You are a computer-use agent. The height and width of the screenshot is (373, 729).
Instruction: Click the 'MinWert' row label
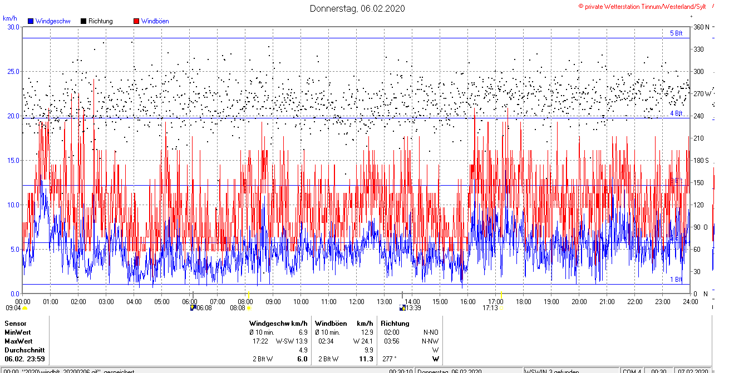[x=18, y=332]
